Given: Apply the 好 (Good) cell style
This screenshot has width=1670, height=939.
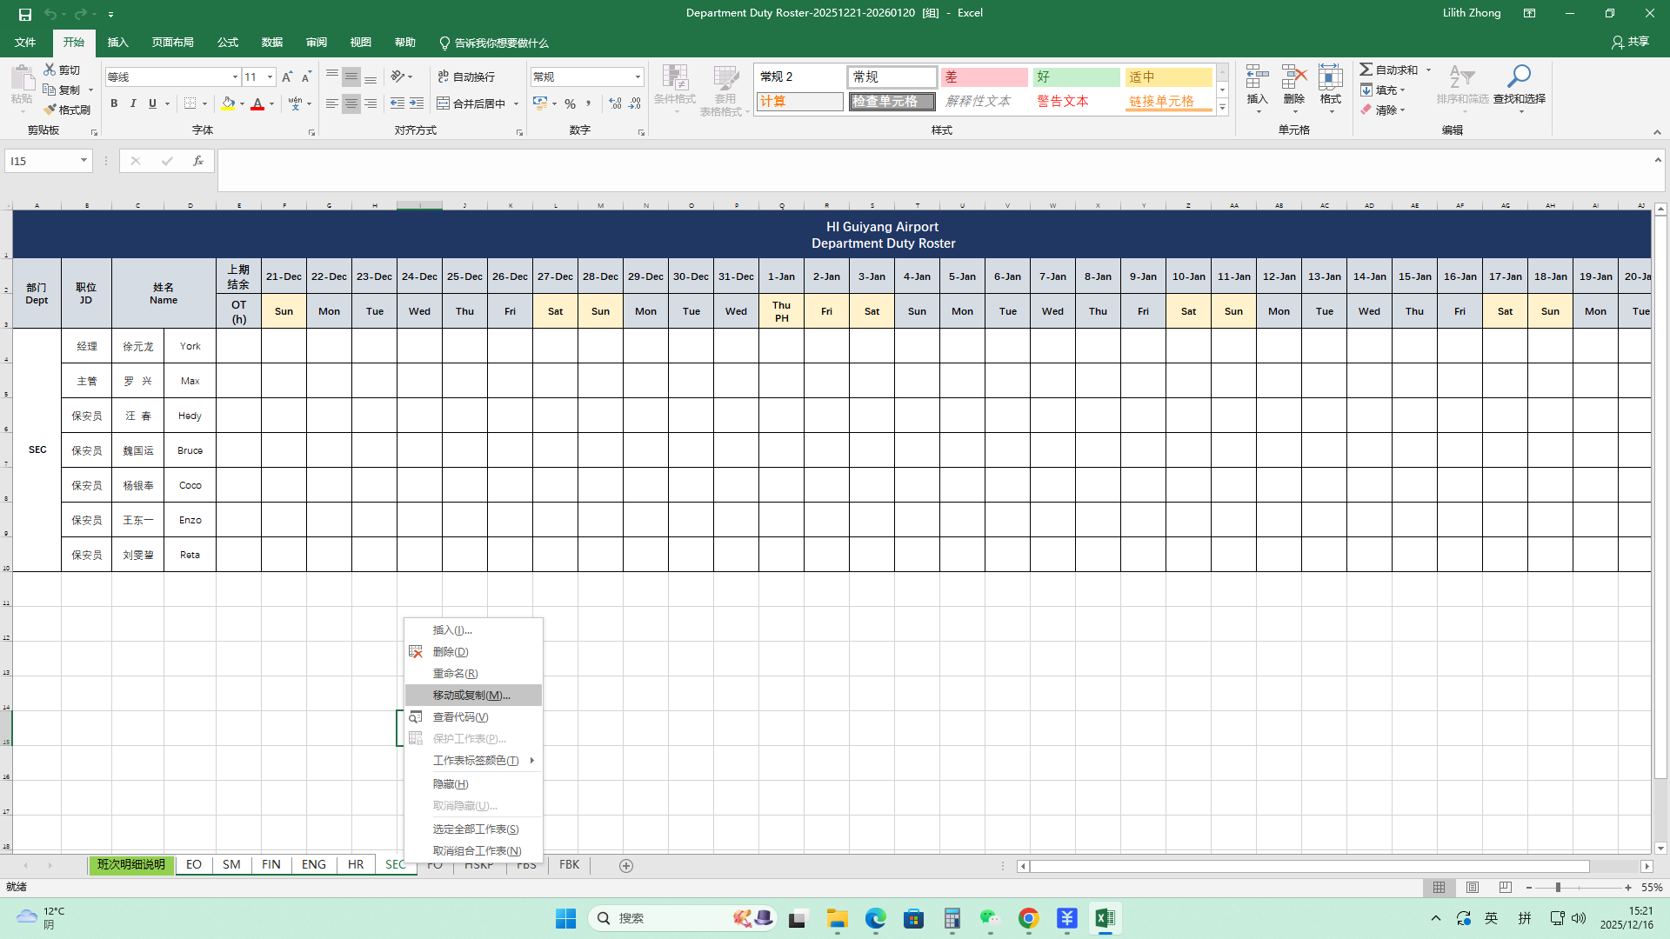Looking at the screenshot, I should click(x=1076, y=77).
